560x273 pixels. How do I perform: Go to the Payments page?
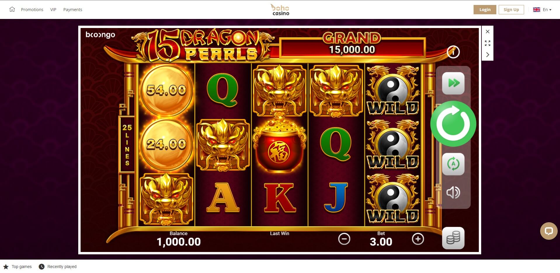click(73, 10)
